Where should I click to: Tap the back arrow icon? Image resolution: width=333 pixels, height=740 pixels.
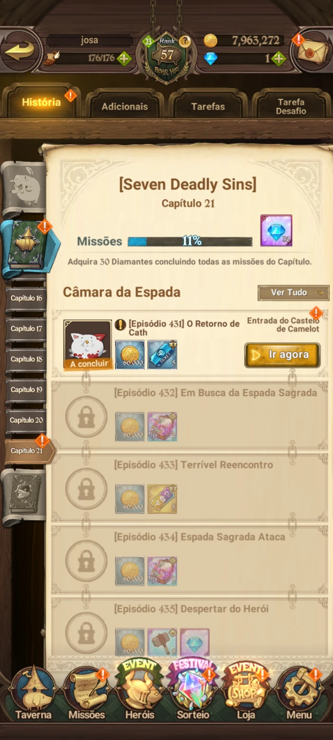[20, 51]
